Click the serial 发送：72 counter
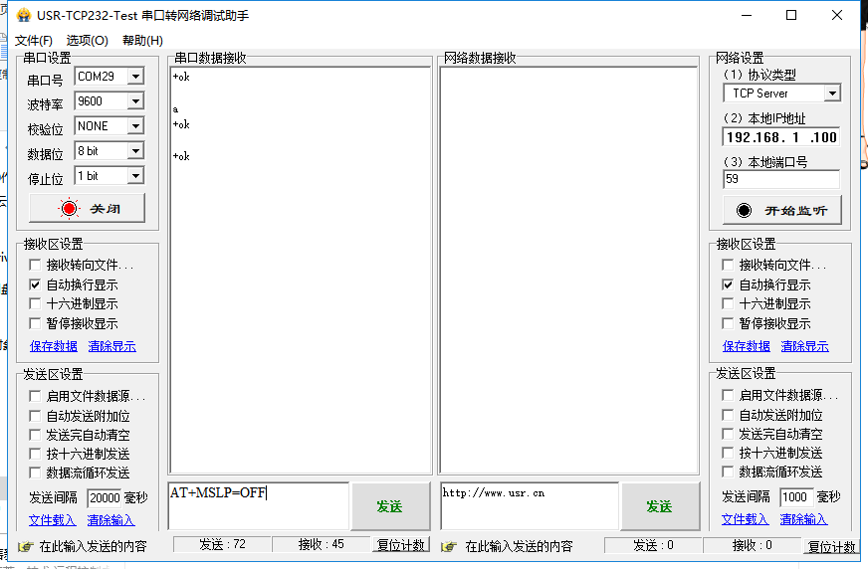 [x=222, y=544]
